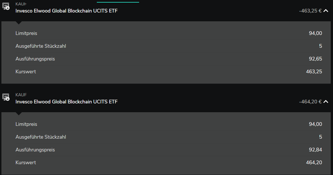Open the Invesco ETF title of the -463,25 € purchase

point(66,11)
